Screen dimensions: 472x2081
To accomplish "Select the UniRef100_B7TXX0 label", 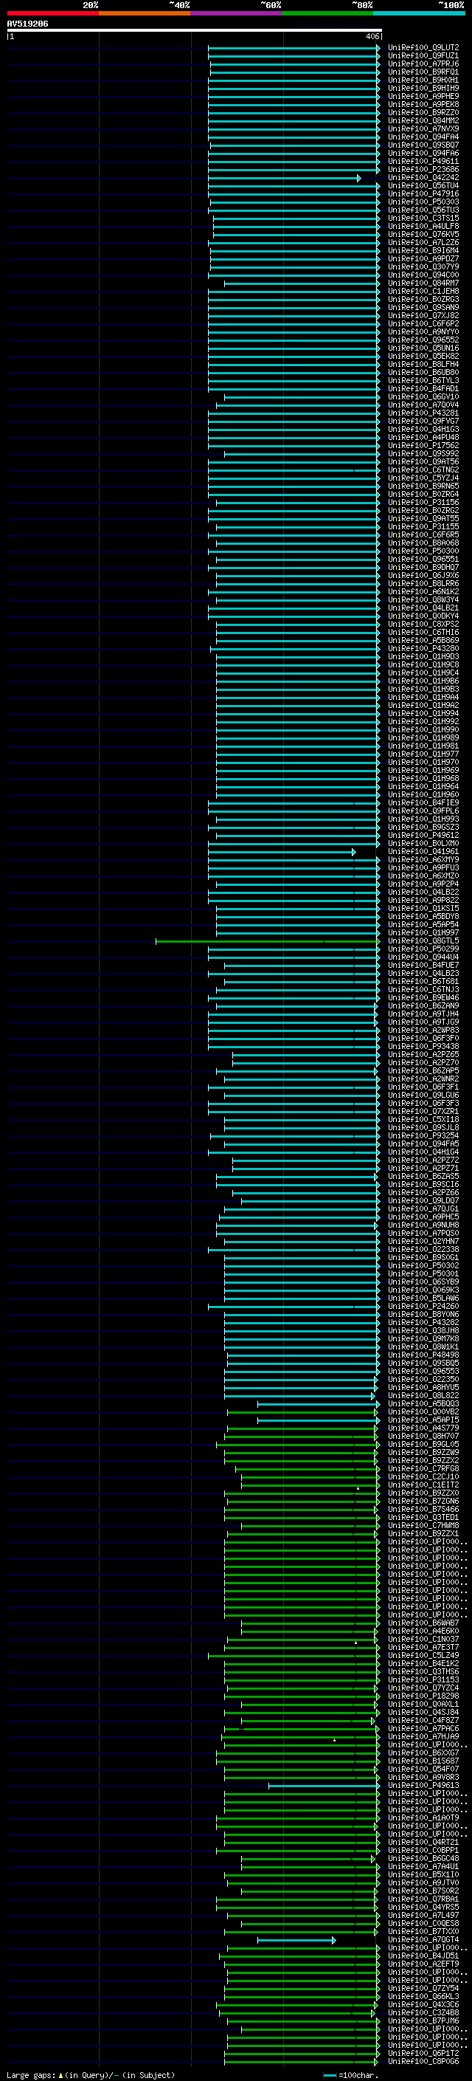I will tap(423, 1932).
